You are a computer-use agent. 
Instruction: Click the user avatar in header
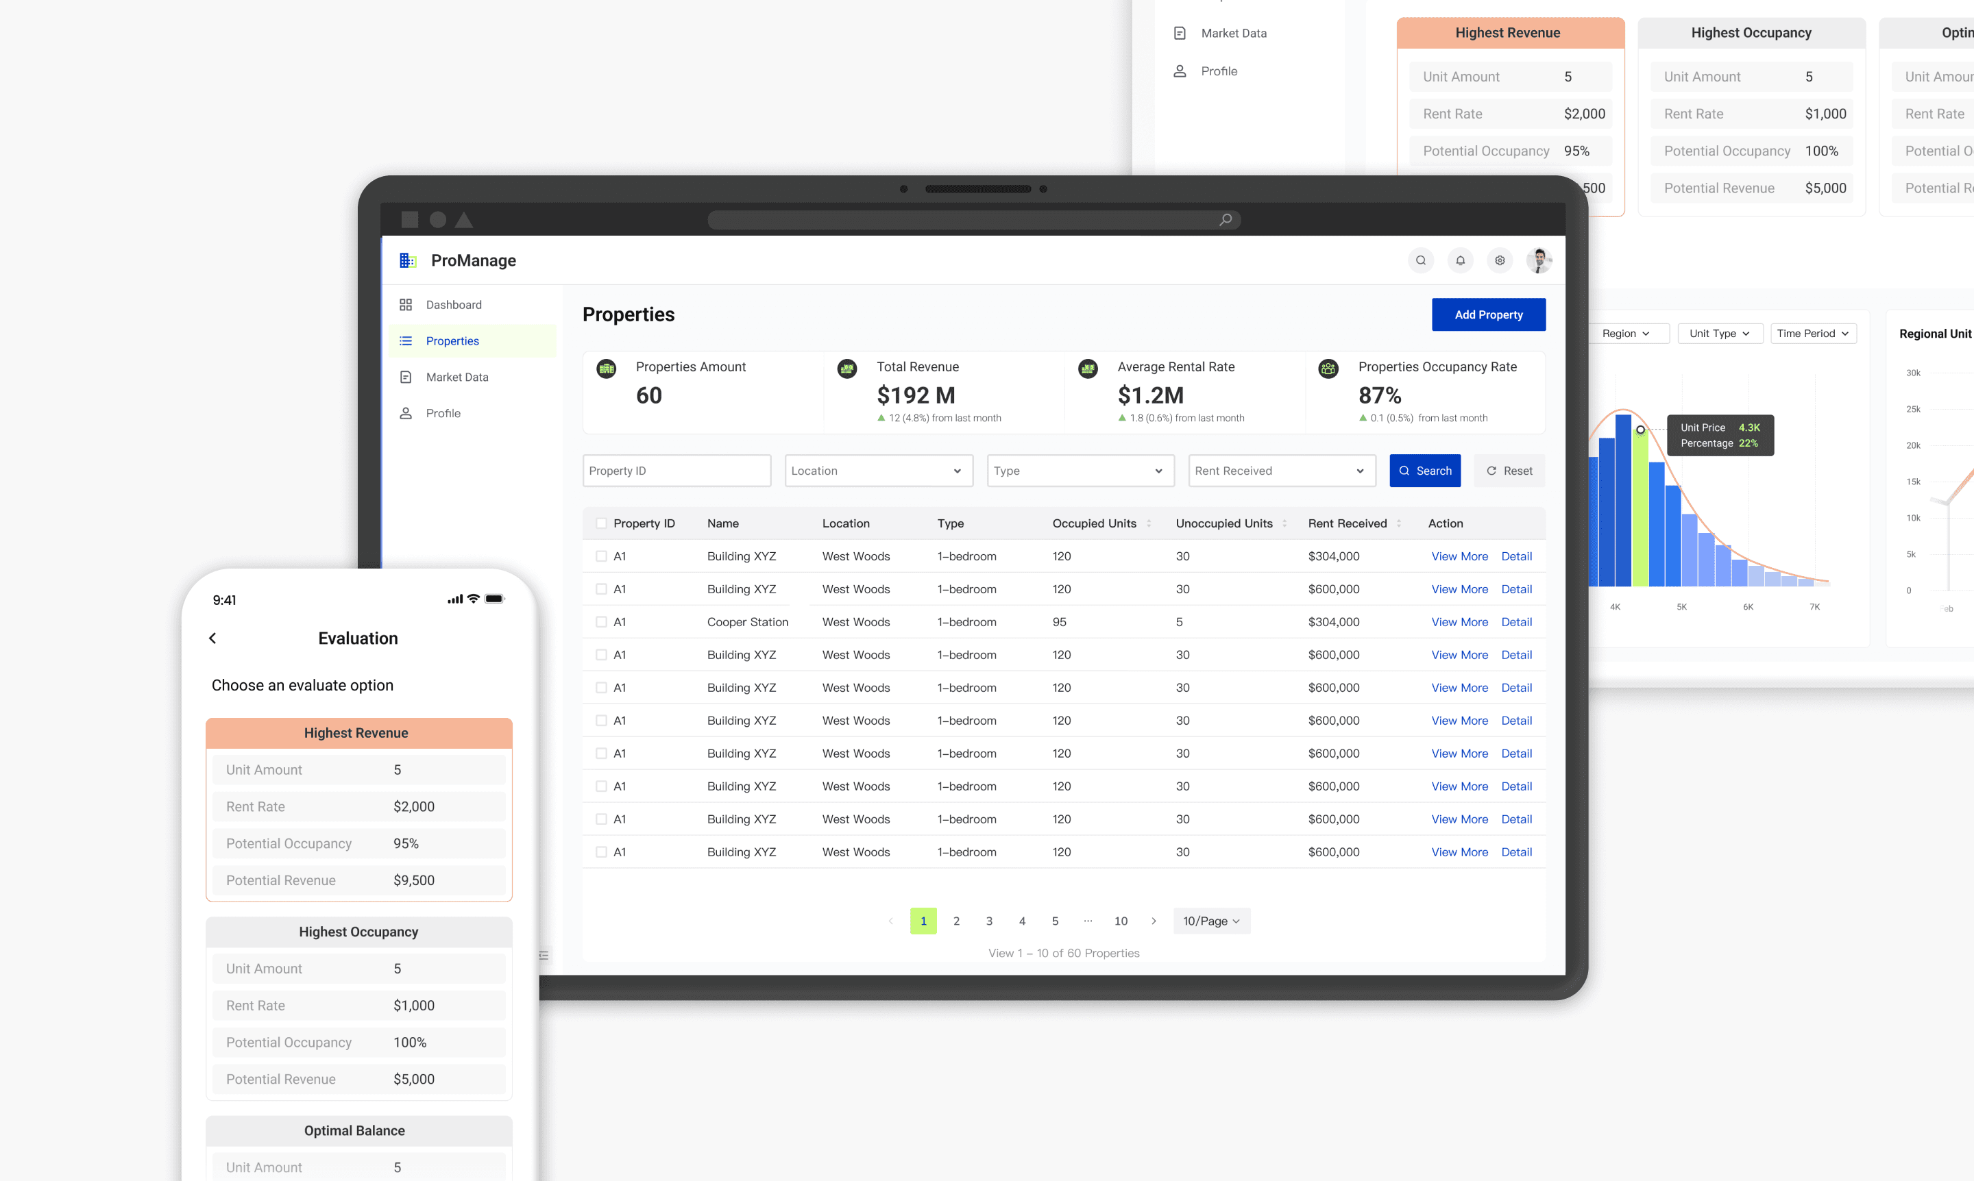click(x=1539, y=260)
